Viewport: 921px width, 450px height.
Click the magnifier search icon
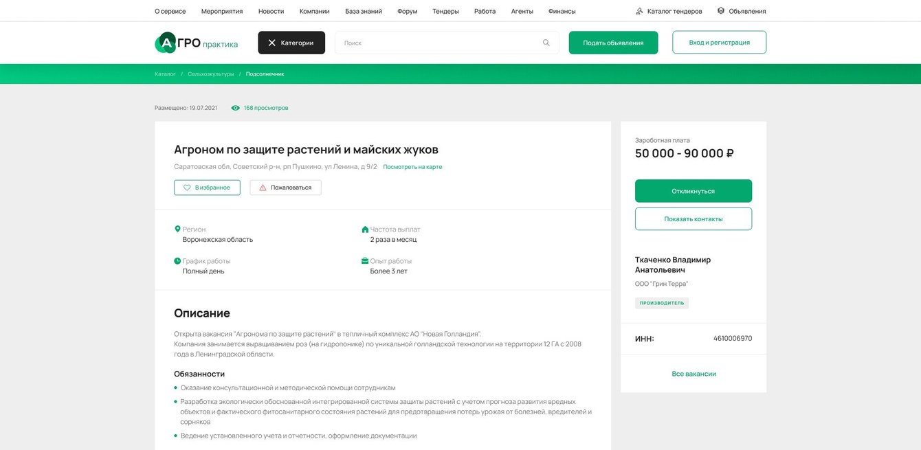point(546,43)
